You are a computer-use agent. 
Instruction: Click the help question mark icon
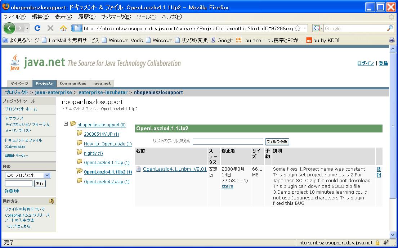click(x=52, y=201)
